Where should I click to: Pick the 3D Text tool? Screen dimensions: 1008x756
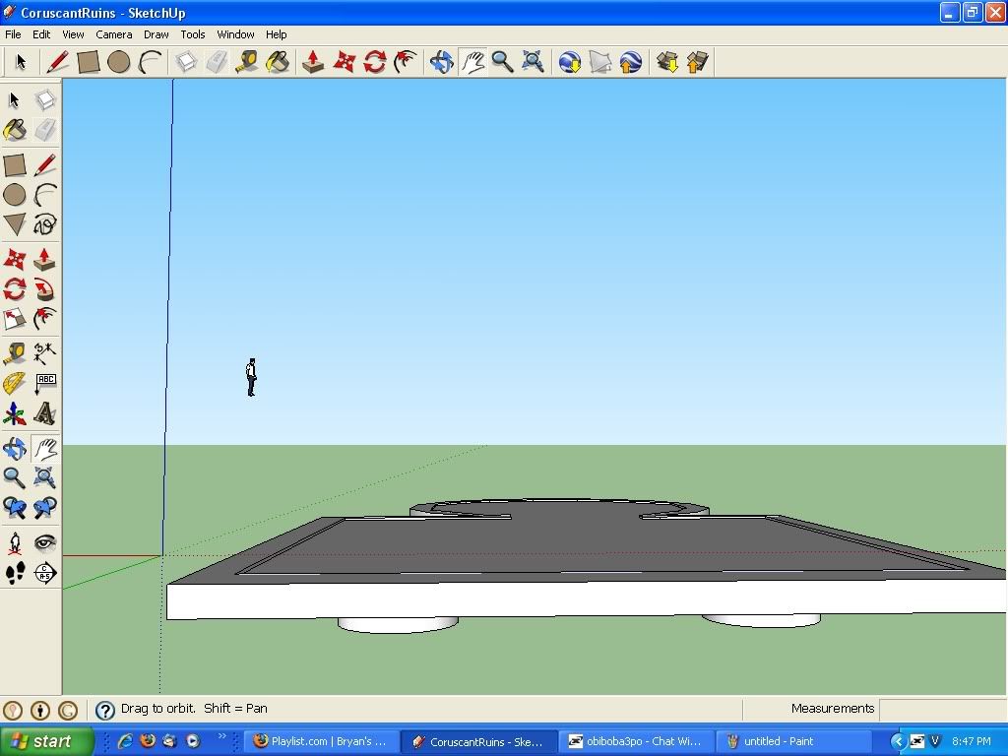[45, 414]
